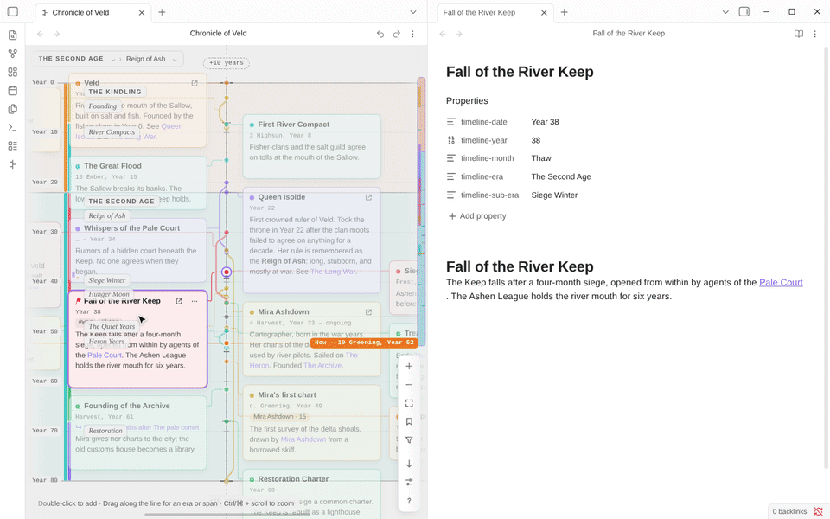Open tab list chevron beside Chronicle tab
The image size is (830, 519).
point(413,12)
